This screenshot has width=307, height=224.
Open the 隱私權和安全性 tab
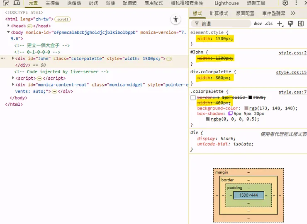click(187, 3)
